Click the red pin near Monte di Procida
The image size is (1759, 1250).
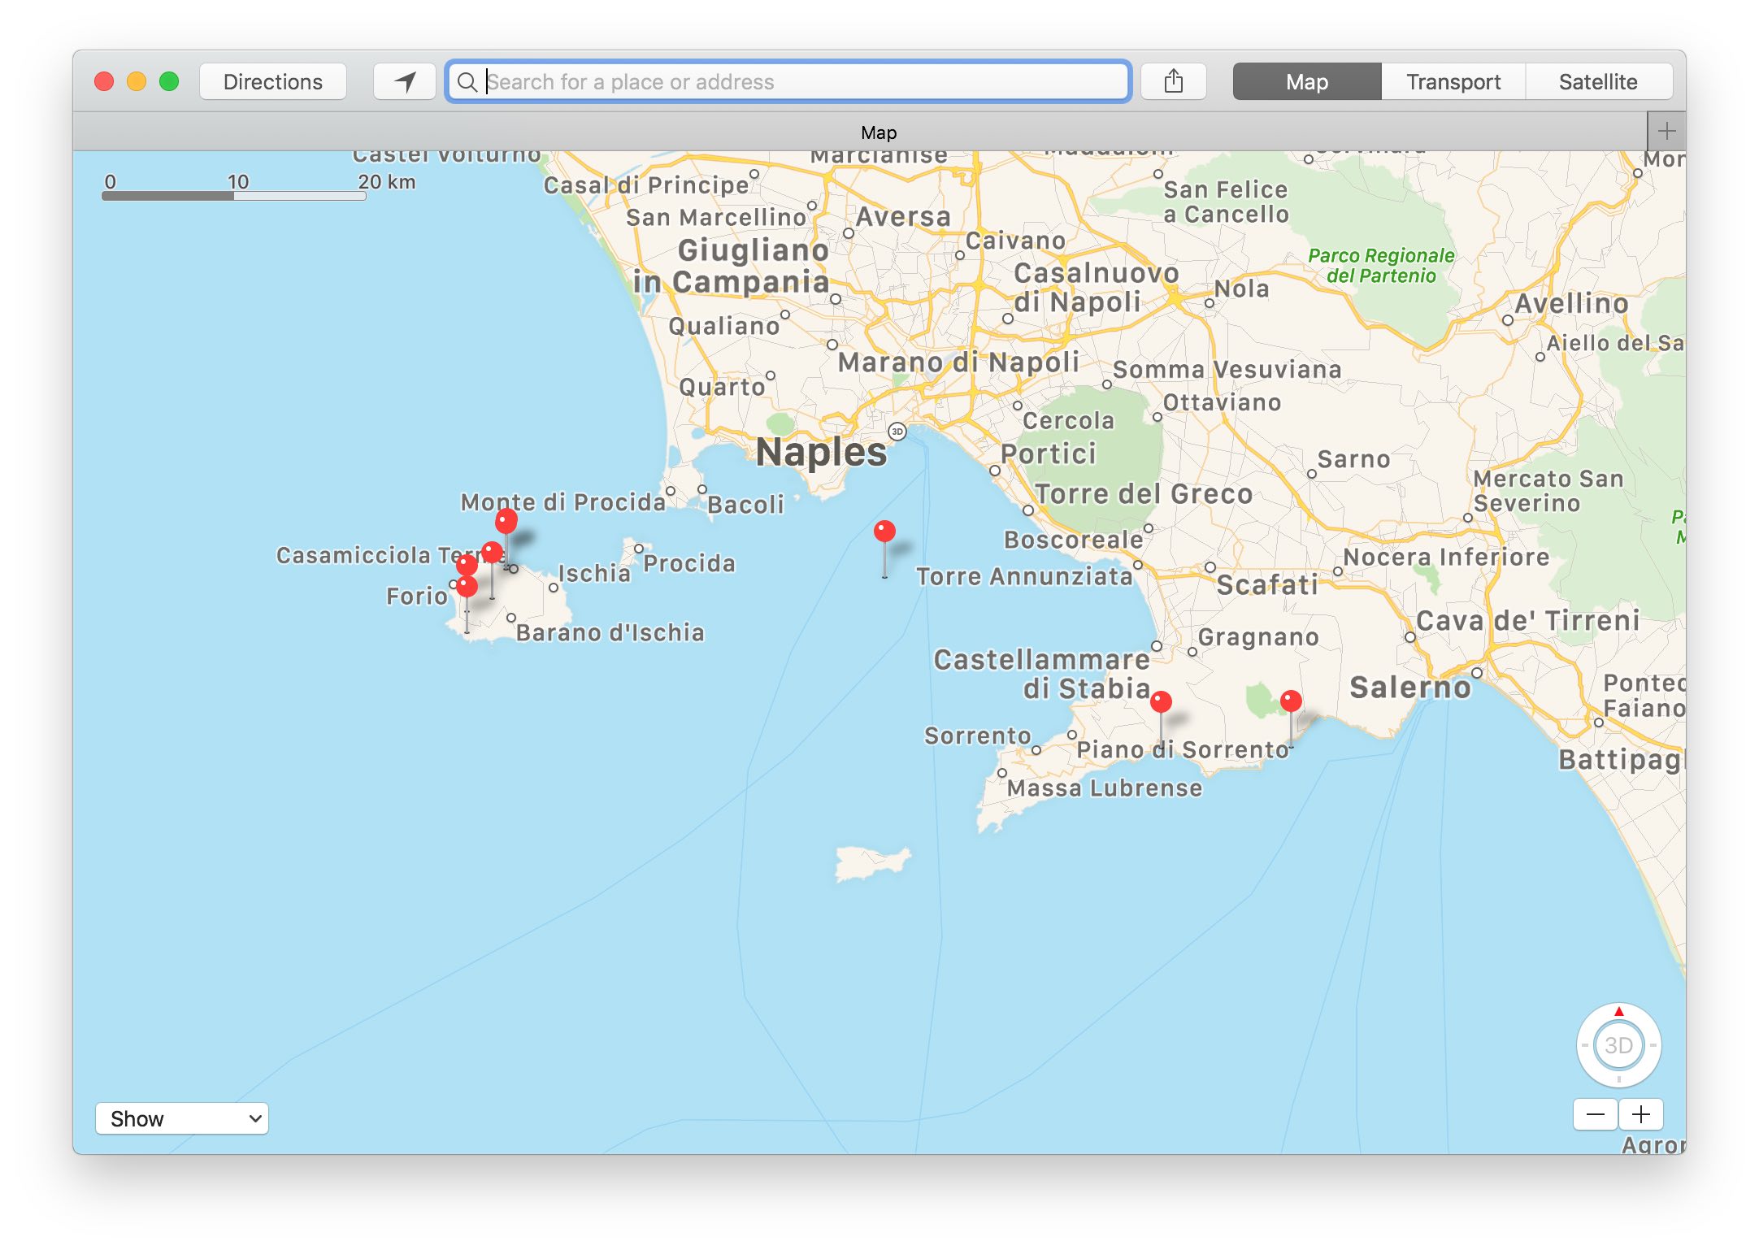[506, 520]
